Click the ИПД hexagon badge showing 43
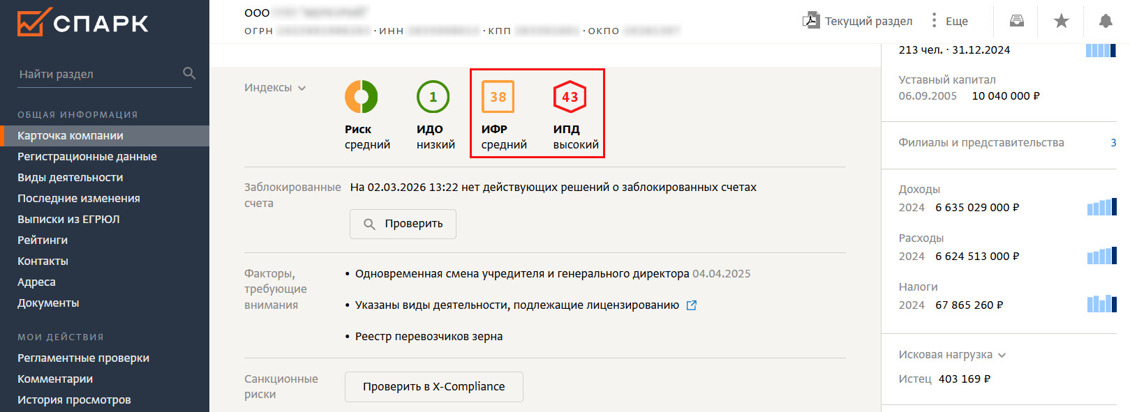This screenshot has width=1130, height=412. pos(570,97)
